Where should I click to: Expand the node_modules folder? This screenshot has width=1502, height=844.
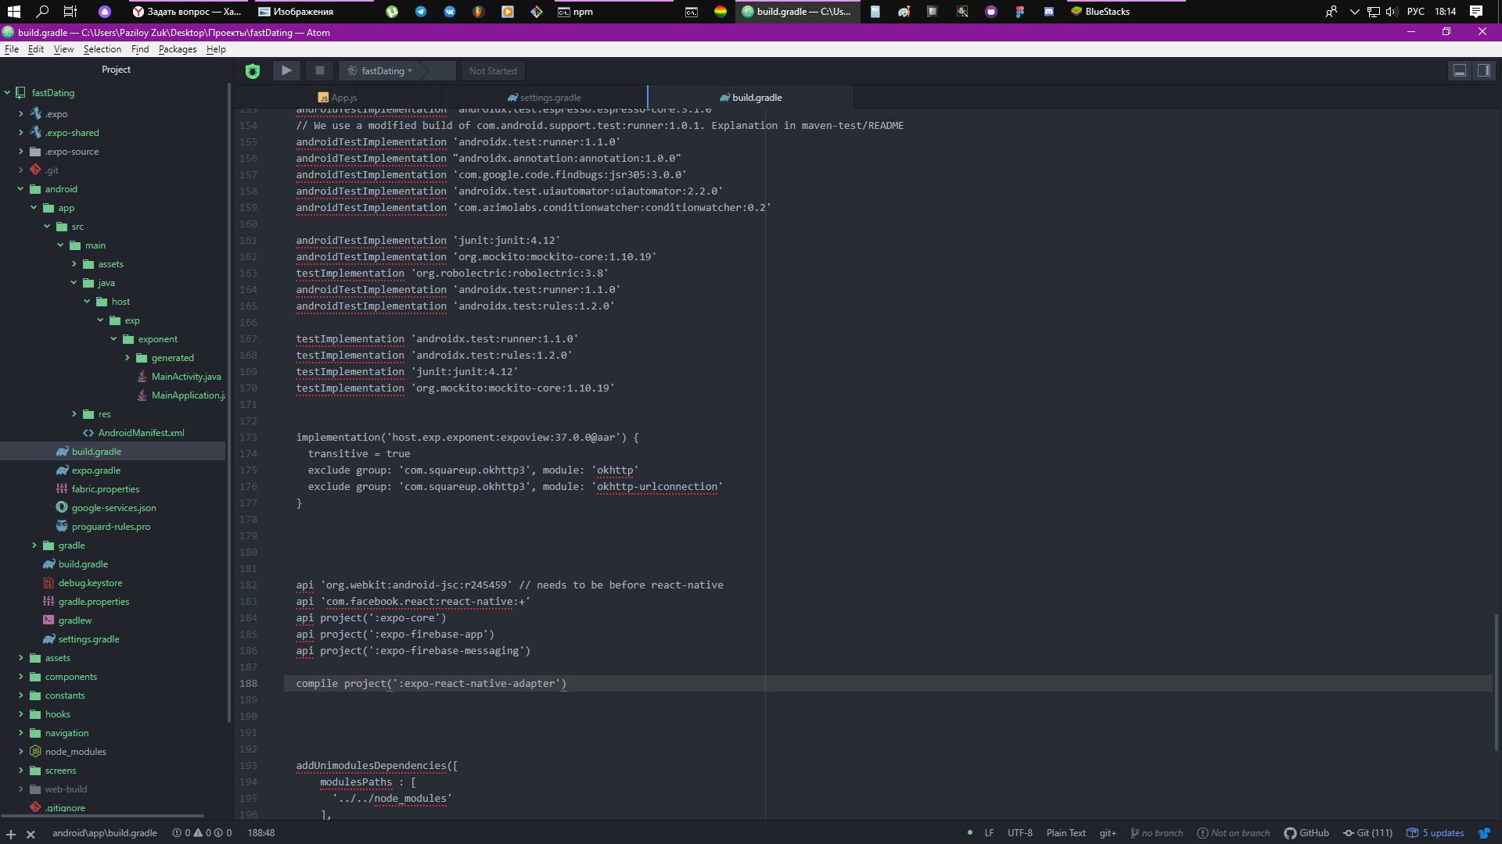(20, 752)
